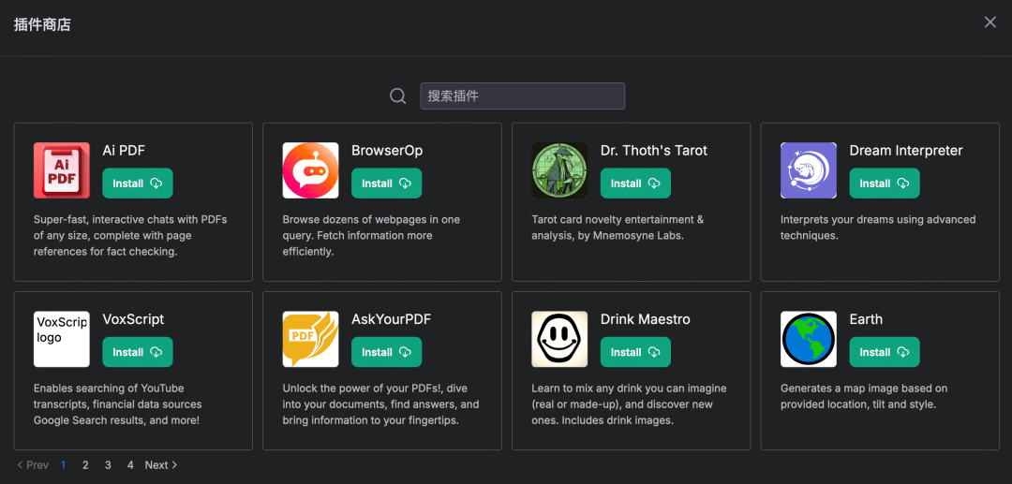Viewport: 1012px width, 484px height.
Task: Focus the 搜索插件 search field
Action: (x=523, y=96)
